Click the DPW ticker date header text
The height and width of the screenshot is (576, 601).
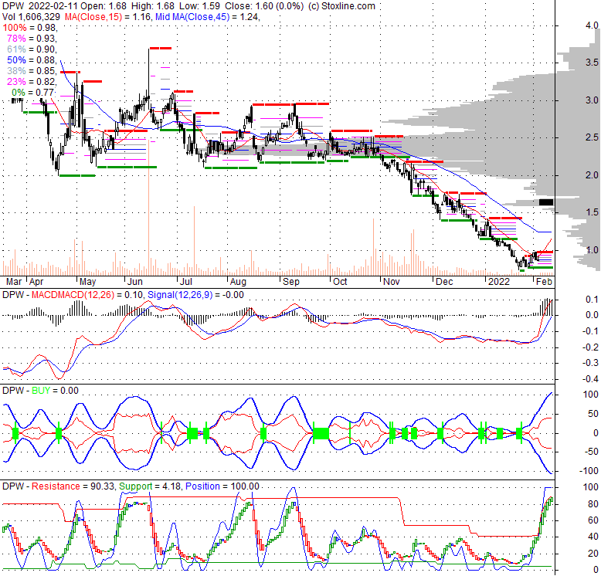click(40, 6)
